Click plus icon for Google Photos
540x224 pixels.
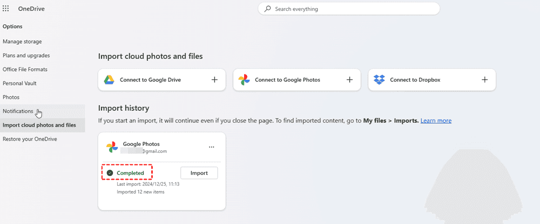[x=349, y=80]
